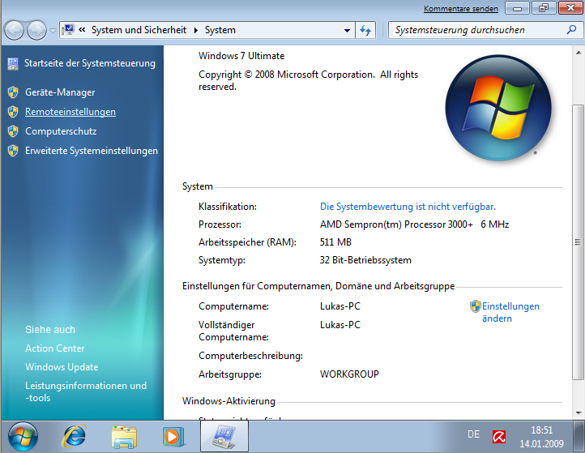Open the Geräte-Manager link
Viewport: 585px width, 453px height.
click(x=60, y=92)
